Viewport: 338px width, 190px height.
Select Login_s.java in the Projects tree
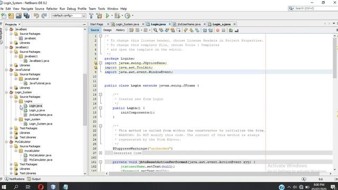pos(37,110)
